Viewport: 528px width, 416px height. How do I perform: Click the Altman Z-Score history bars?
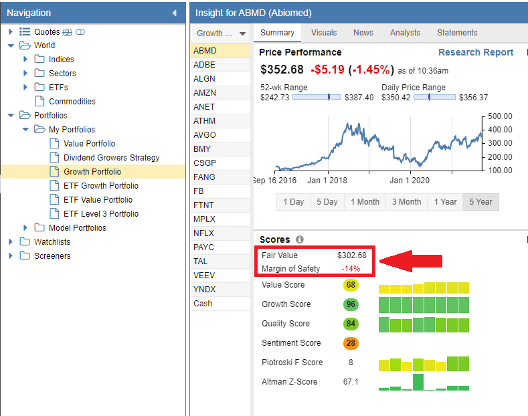coord(424,382)
